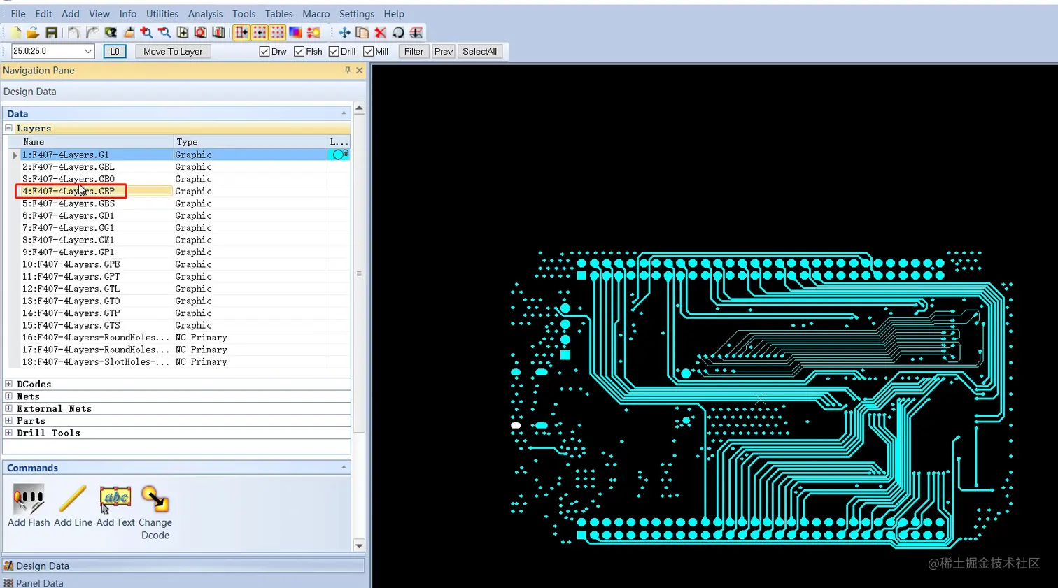The width and height of the screenshot is (1058, 588).
Task: Toggle the dotted grid visibility icon
Action: [x=278, y=32]
